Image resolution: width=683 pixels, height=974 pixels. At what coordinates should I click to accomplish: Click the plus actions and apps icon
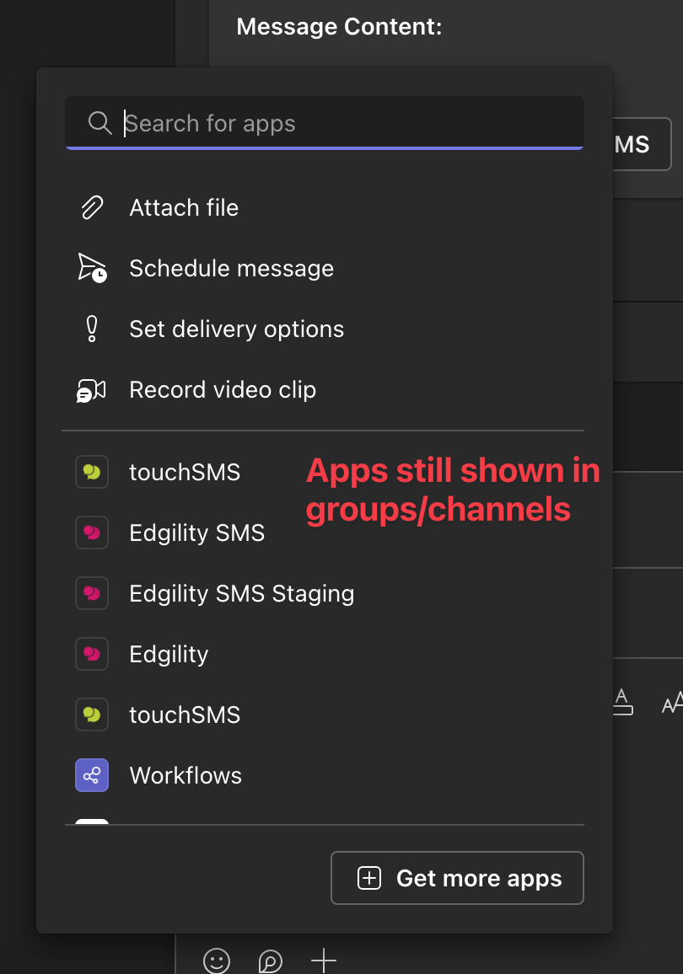[324, 961]
